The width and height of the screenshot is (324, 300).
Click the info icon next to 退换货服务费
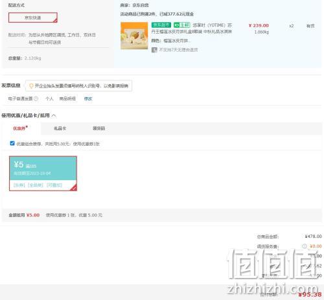[305, 246]
